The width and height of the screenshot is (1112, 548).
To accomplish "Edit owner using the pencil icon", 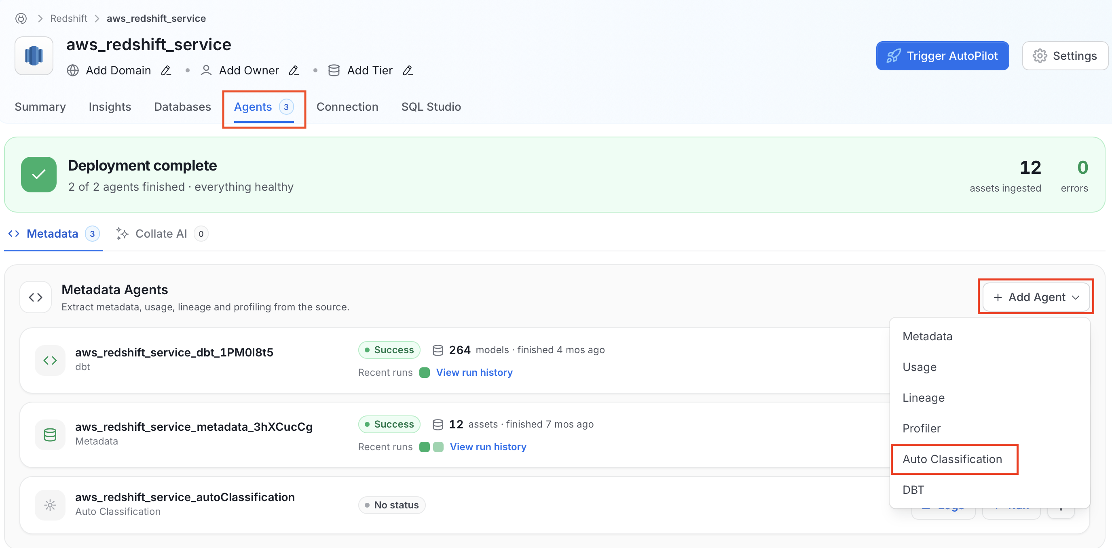I will (x=294, y=70).
